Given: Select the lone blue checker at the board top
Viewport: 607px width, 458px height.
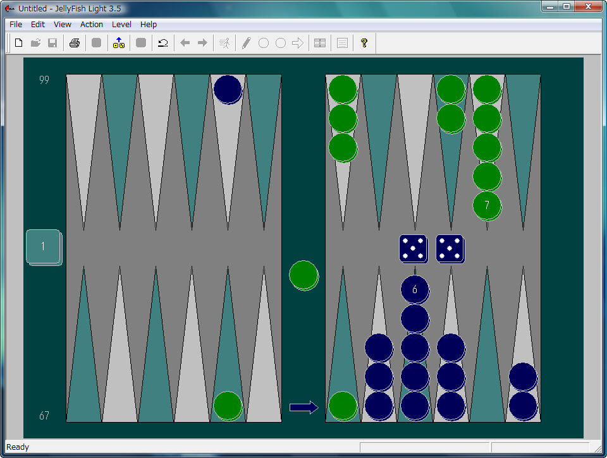Looking at the screenshot, I should pyautogui.click(x=228, y=90).
